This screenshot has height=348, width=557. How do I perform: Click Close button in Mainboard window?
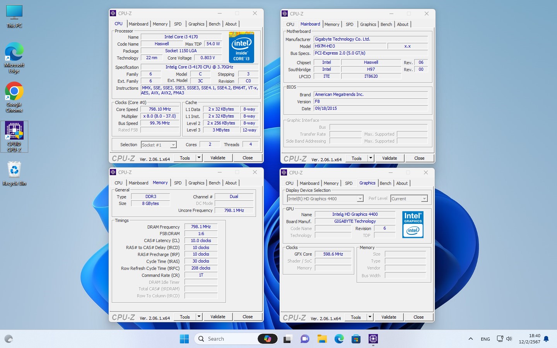(x=419, y=158)
